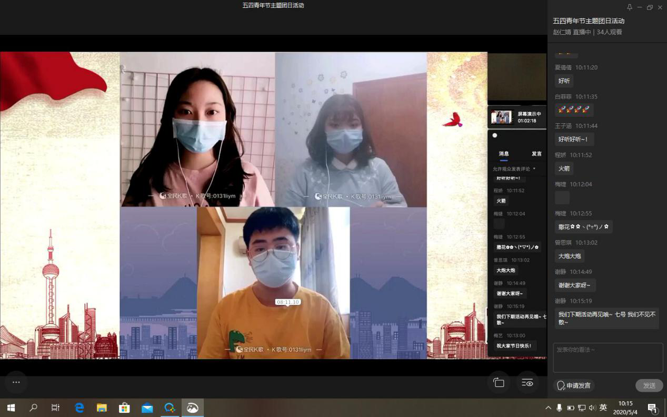Switch to the 发言 tab in shared screen
667x417 pixels.
pyautogui.click(x=536, y=154)
